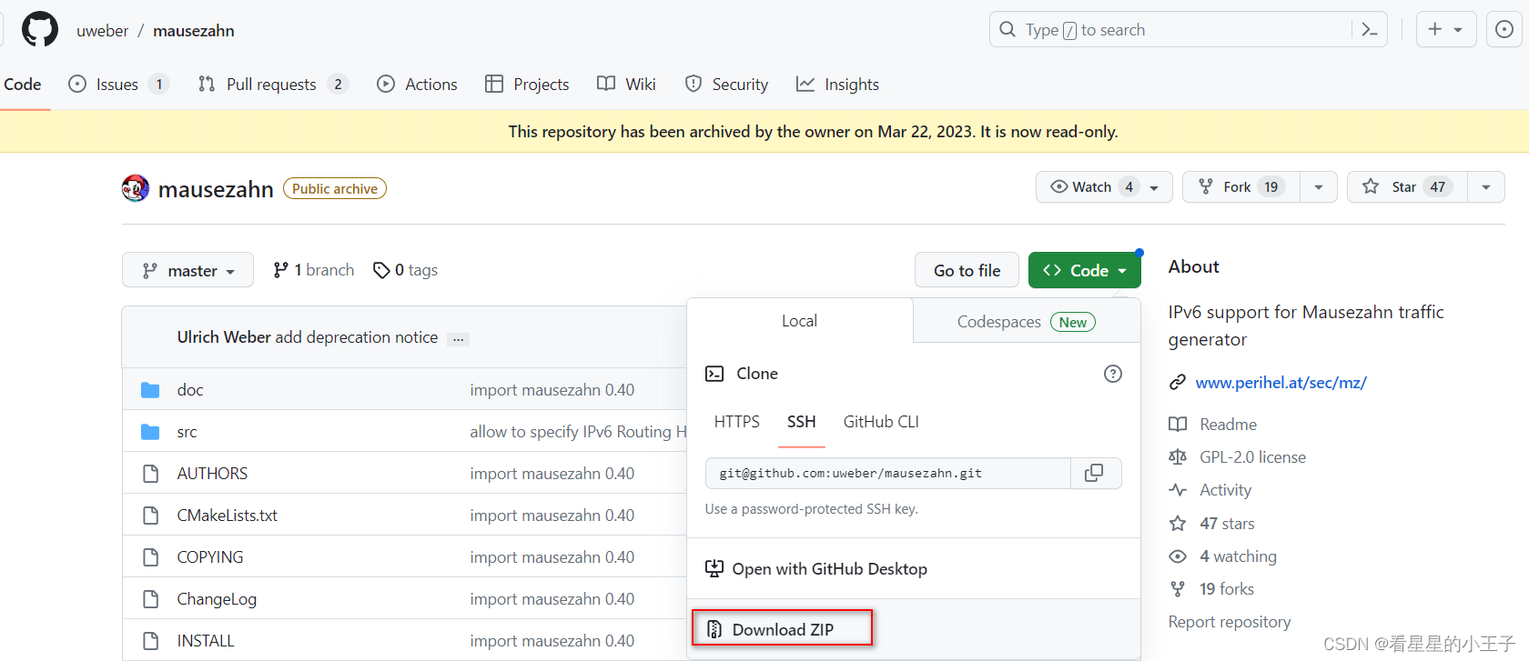The image size is (1529, 661).
Task: Open the green Code dropdown button
Action: [x=1084, y=270]
